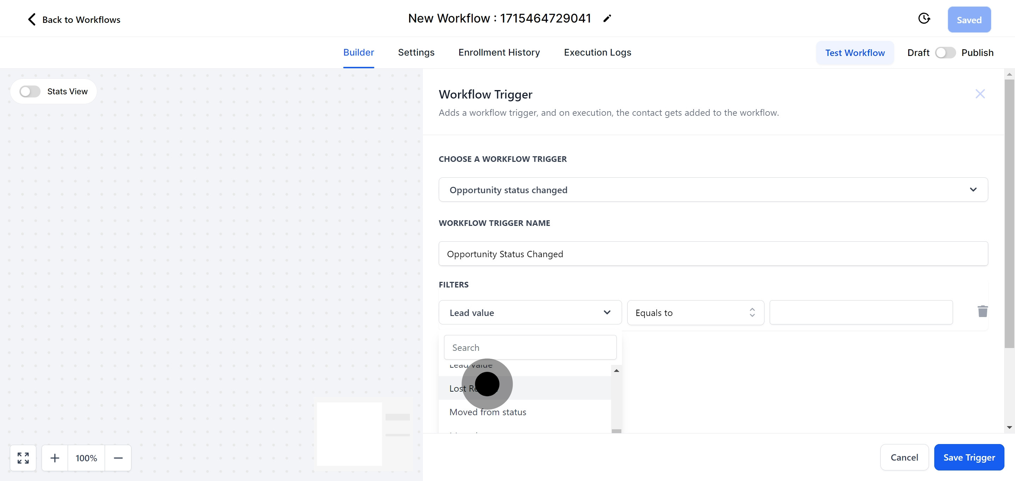Screen dimensions: 1015x481
Task: Zoom in with the plus icon
Action: point(55,458)
